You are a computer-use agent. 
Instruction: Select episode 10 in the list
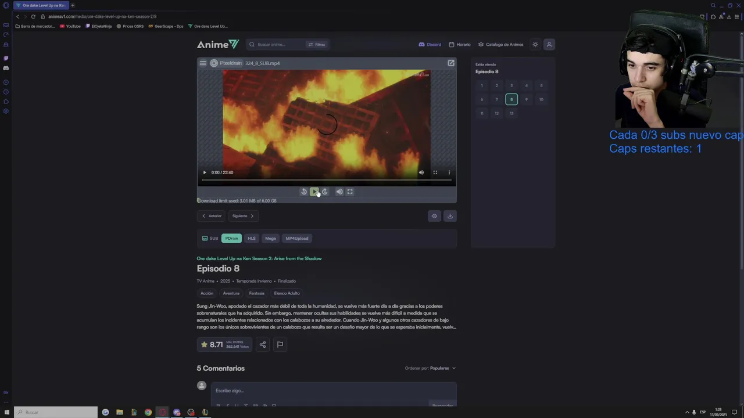pos(541,100)
